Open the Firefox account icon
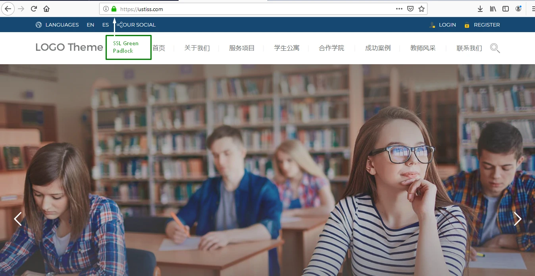535x276 pixels. tap(518, 9)
